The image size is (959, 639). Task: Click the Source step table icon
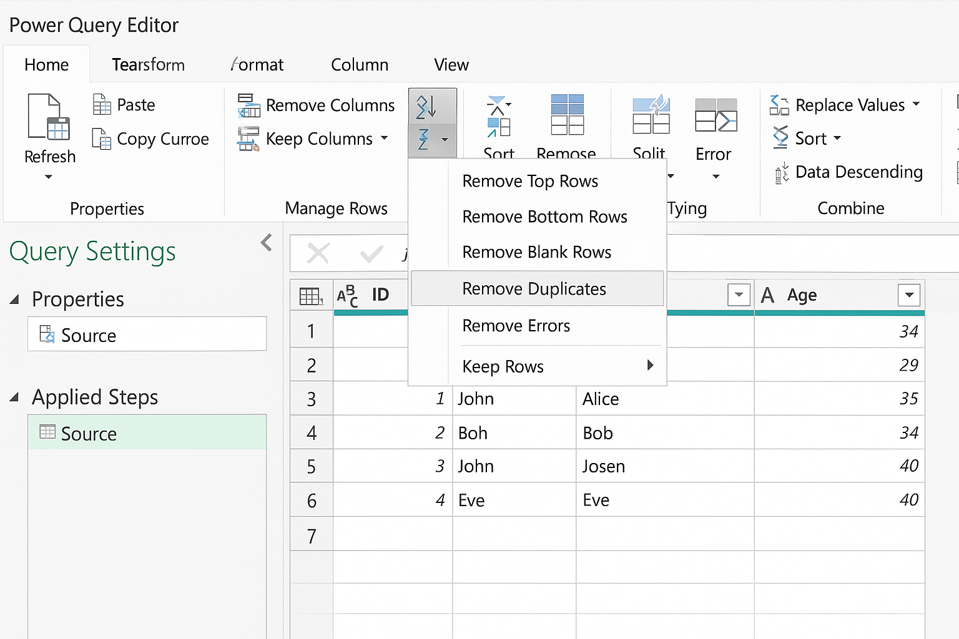[47, 432]
